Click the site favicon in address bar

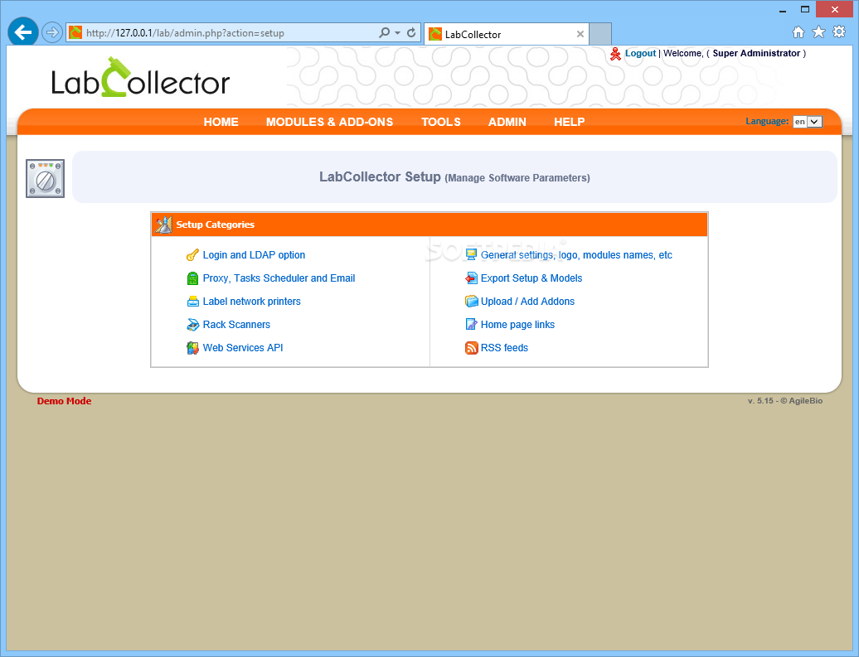pyautogui.click(x=75, y=33)
